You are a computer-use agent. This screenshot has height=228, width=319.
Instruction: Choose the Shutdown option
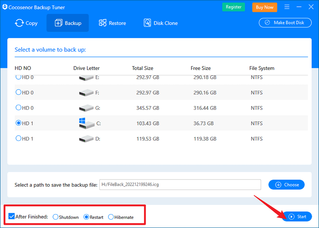55,217
